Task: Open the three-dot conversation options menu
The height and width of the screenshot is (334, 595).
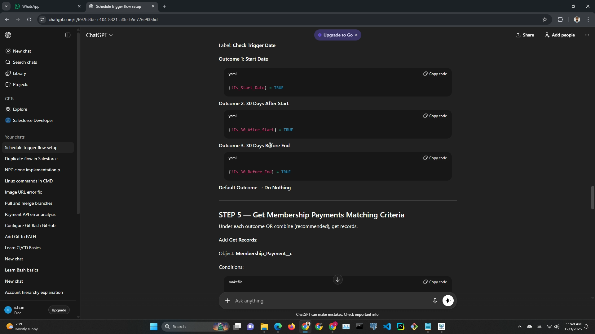Action: [587, 35]
